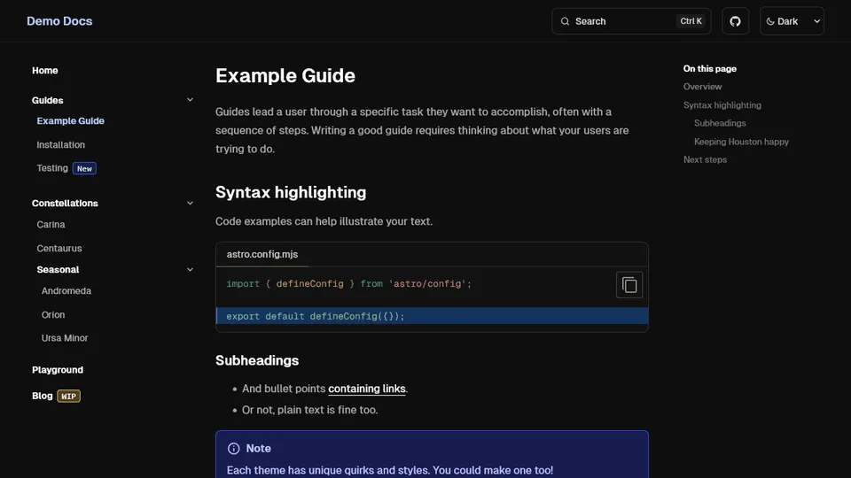Click the Demo Docs site title

point(59,21)
